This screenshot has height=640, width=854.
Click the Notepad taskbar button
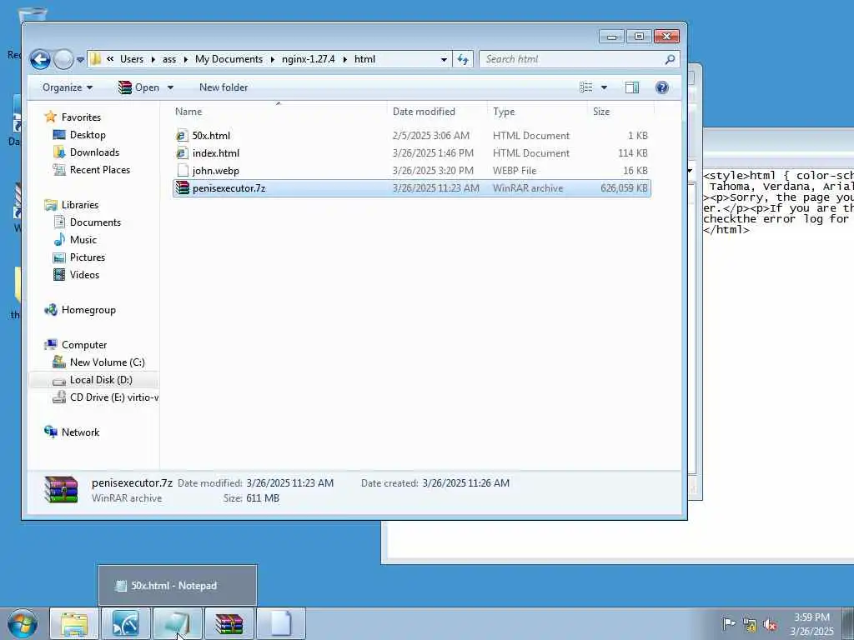178,623
